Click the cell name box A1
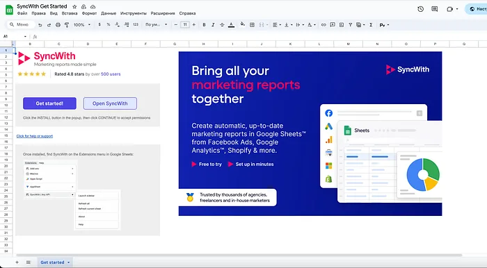Image resolution: width=487 pixels, height=268 pixels. (x=14, y=37)
